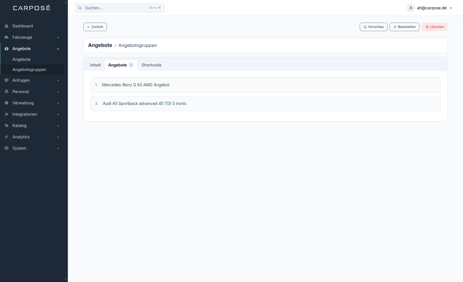Focus the Suchen search field

click(x=120, y=8)
